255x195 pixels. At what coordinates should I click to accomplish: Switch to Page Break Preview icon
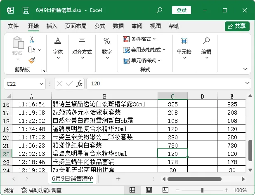coord(165,190)
